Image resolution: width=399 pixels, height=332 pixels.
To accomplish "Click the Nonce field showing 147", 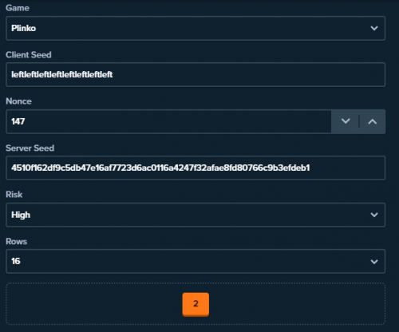I will click(168, 121).
